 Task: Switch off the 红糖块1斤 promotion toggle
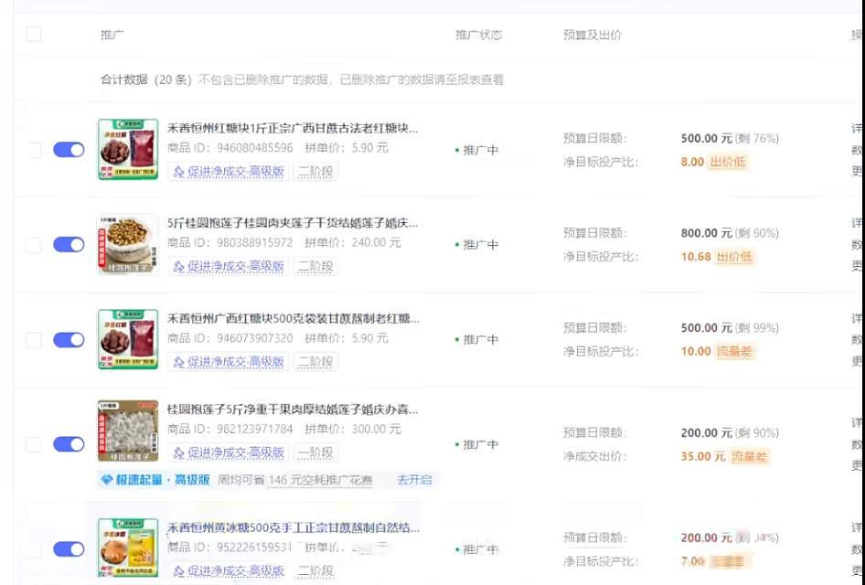[69, 150]
